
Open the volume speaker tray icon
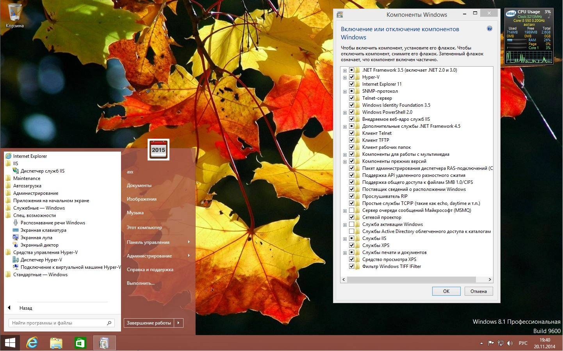pyautogui.click(x=510, y=343)
